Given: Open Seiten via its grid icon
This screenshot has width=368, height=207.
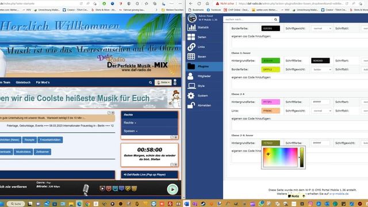Looking at the screenshot, I should (x=191, y=37).
